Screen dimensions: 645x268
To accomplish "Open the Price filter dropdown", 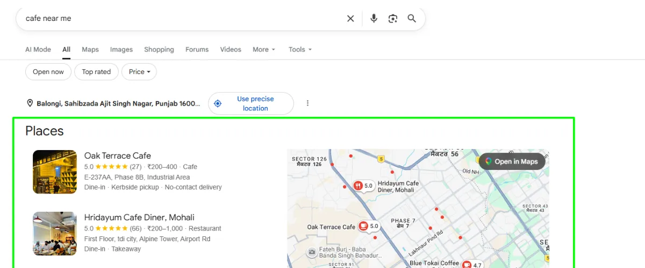I will pos(139,72).
